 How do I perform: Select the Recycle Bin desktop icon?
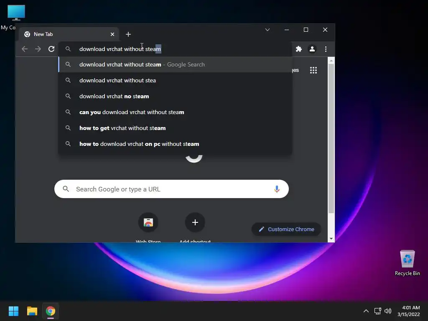click(407, 263)
